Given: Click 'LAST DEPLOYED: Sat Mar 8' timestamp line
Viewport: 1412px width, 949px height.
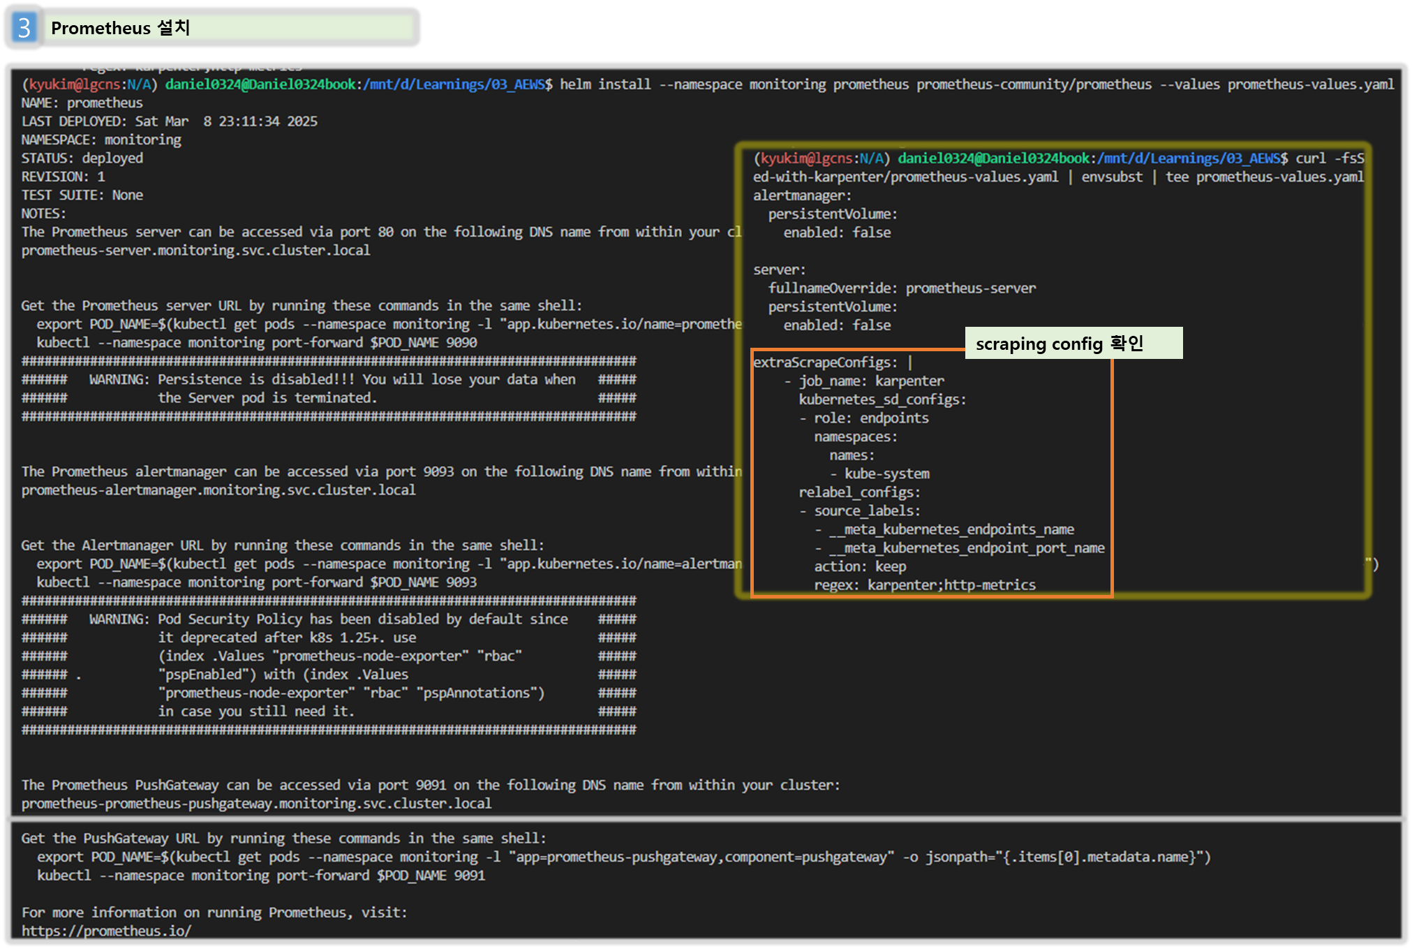Looking at the screenshot, I should pos(169,122).
